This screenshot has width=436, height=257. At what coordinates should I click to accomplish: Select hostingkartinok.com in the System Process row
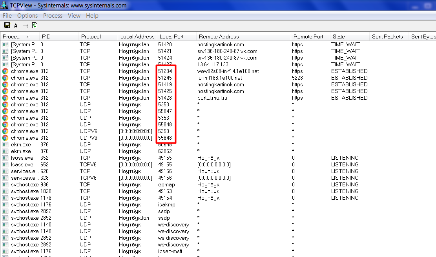[221, 44]
